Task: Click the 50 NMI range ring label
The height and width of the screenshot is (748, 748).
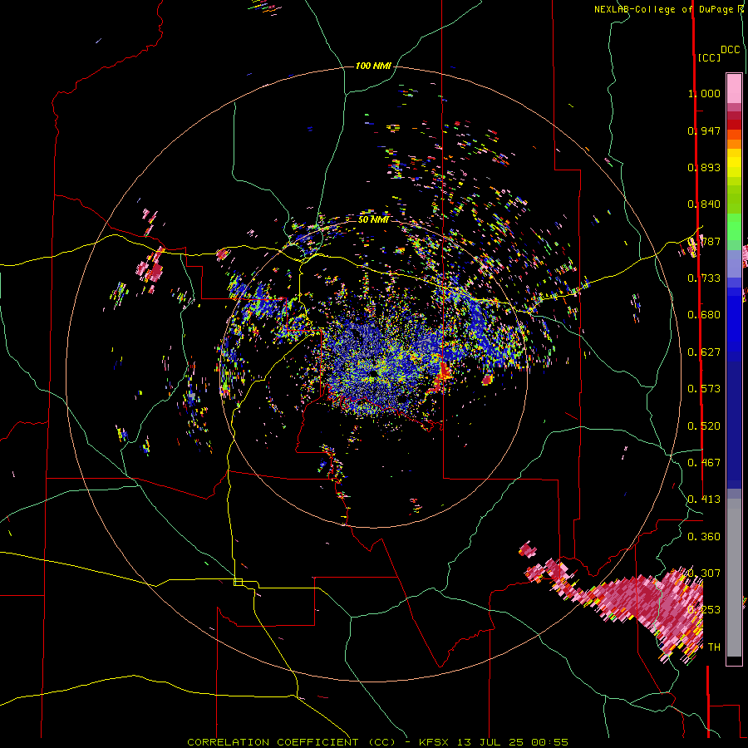Action: [x=373, y=219]
